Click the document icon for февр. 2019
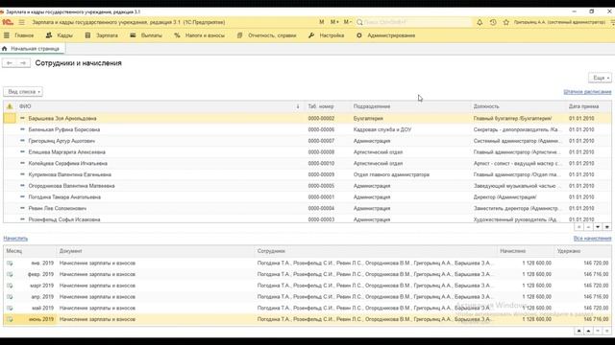 pyautogui.click(x=10, y=275)
